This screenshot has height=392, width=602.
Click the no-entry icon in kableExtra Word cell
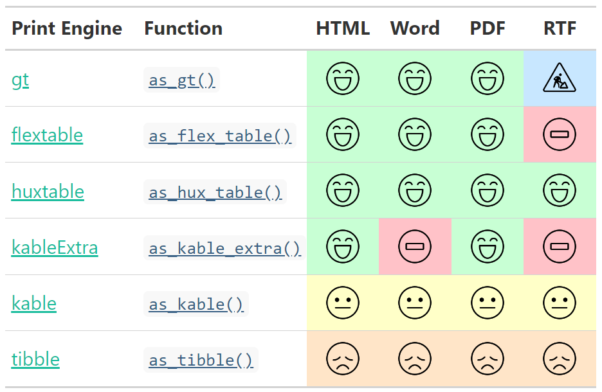[415, 247]
